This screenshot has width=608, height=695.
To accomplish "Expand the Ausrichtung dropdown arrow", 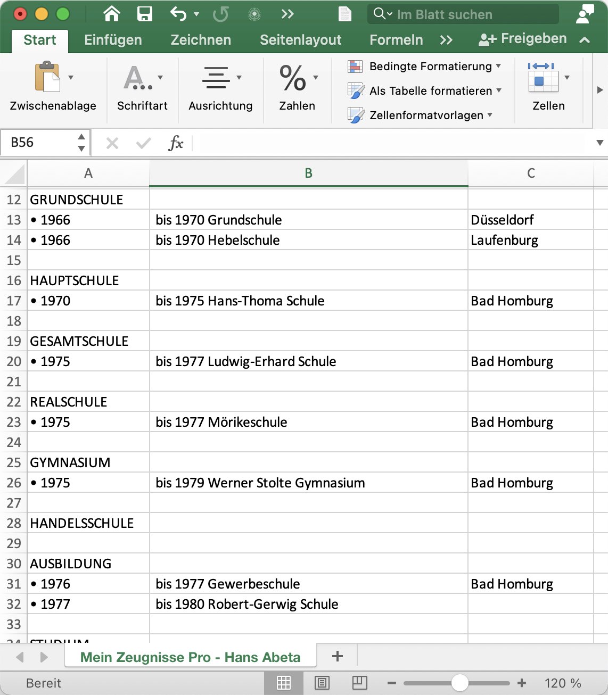I will pyautogui.click(x=239, y=78).
